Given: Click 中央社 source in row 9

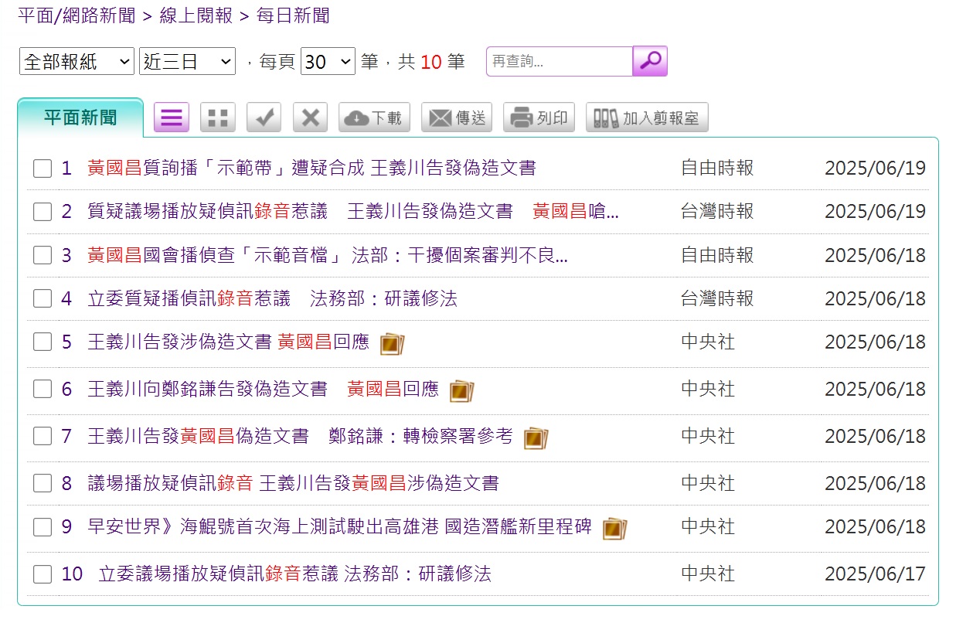Looking at the screenshot, I should pos(708,526).
